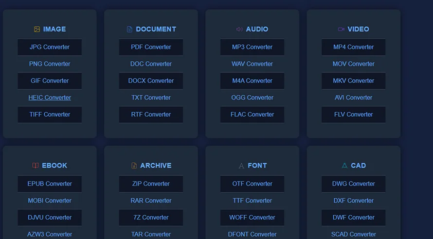Open the DWG Converter
This screenshot has width=433, height=239.
354,184
